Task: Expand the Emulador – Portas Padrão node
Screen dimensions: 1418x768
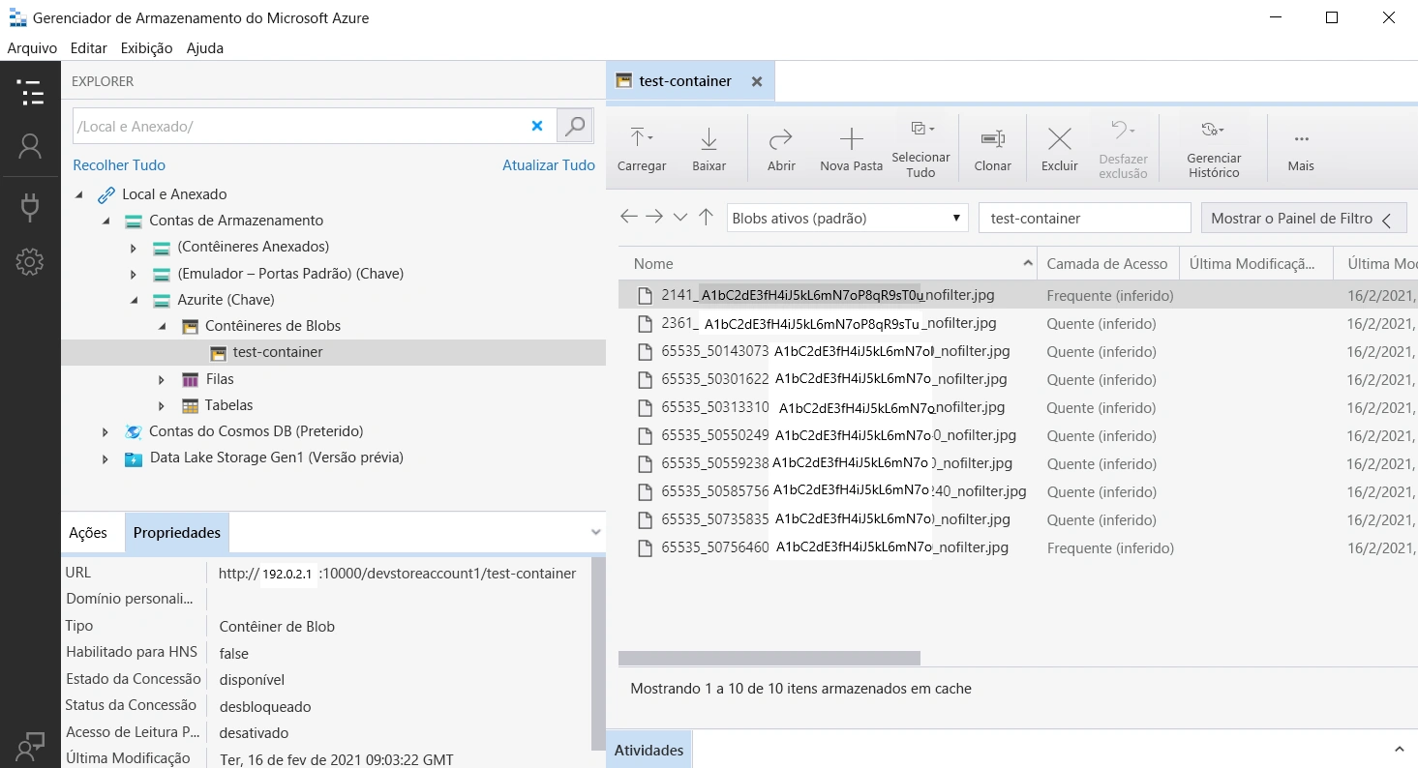Action: (134, 274)
